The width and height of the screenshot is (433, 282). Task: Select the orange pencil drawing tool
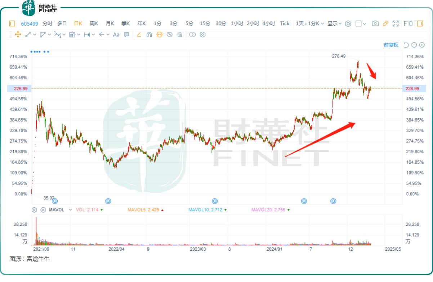pyautogui.click(x=385, y=23)
